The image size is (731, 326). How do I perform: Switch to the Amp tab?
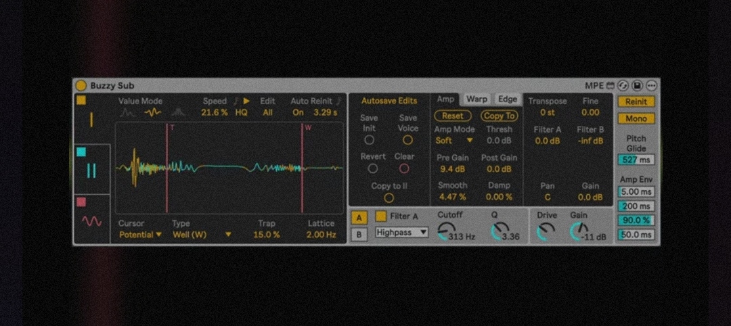click(445, 99)
